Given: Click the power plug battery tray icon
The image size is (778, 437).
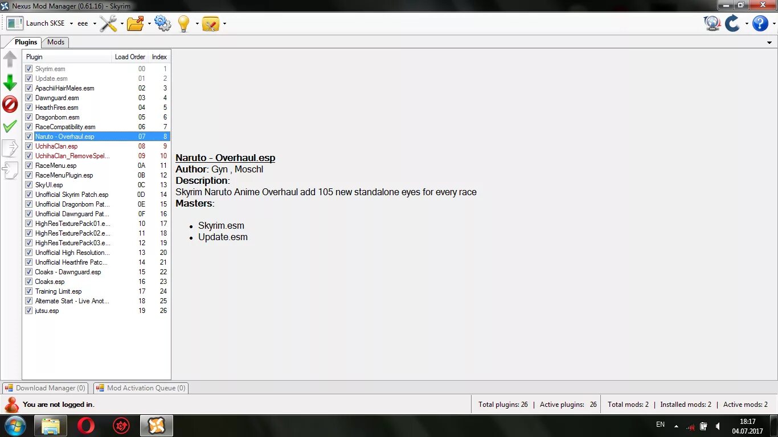Looking at the screenshot, I should (704, 426).
